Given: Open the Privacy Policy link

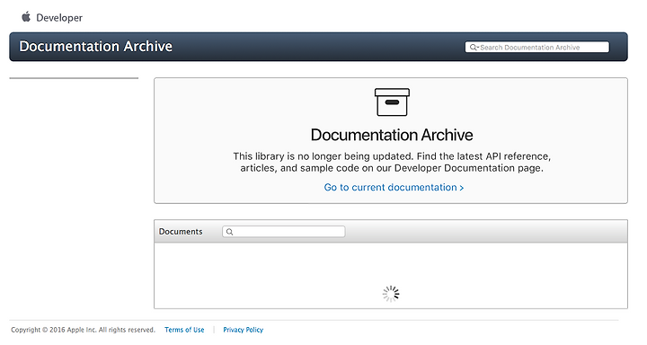Looking at the screenshot, I should [243, 330].
